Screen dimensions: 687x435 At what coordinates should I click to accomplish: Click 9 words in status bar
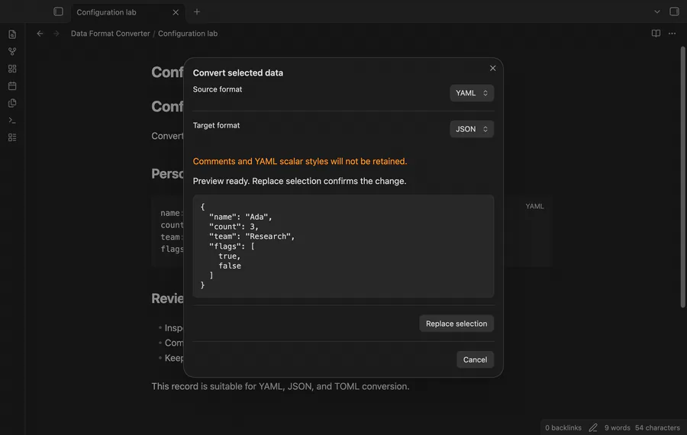617,427
